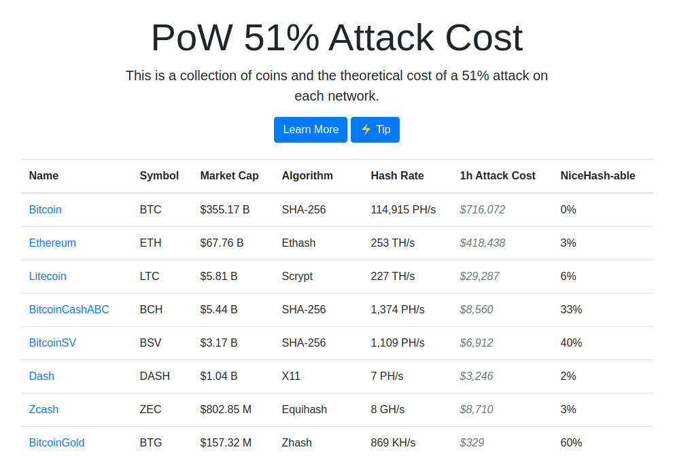Click the PoW 51% Attack Cost heading

pyautogui.click(x=336, y=38)
